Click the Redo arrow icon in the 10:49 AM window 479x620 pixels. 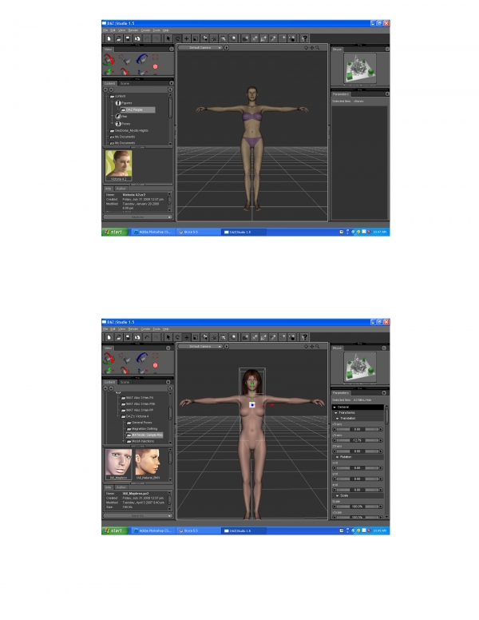point(156,337)
